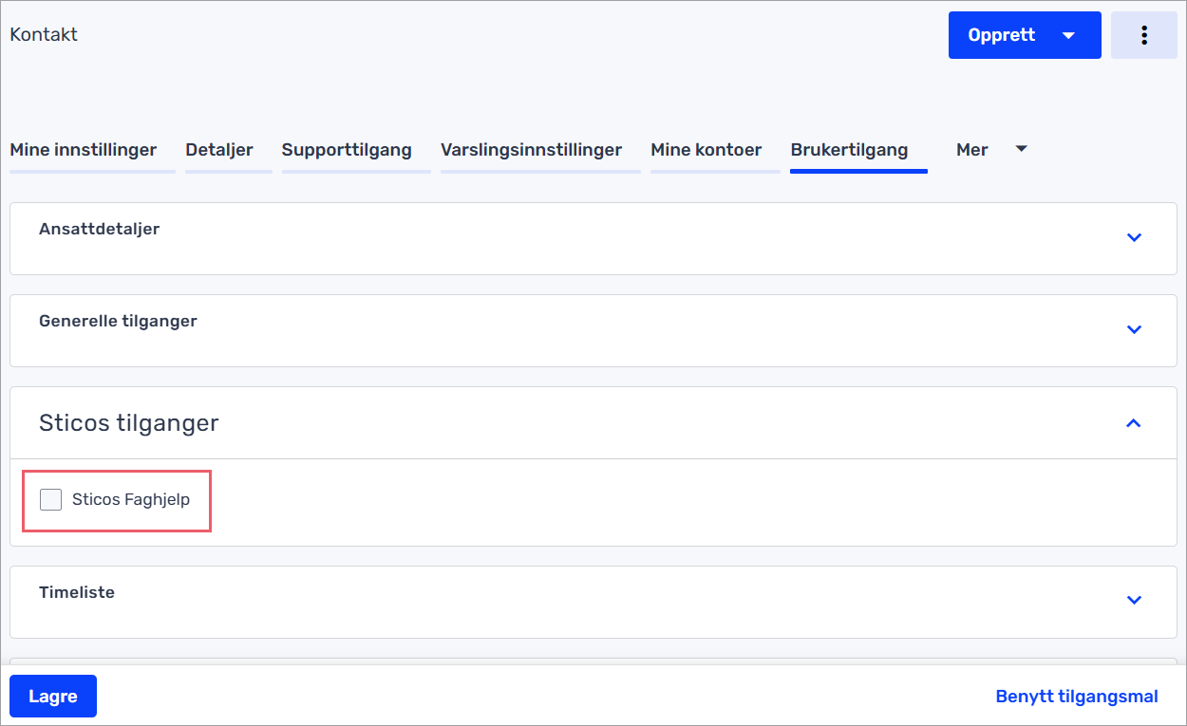Switch to the Mine innstillinger tab
Screen dimensions: 1187x726
(83, 150)
